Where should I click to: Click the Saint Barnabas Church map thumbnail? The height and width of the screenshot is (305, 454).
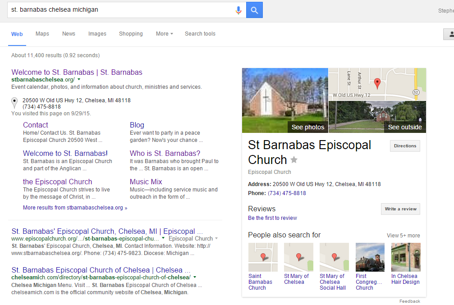pyautogui.click(x=263, y=257)
